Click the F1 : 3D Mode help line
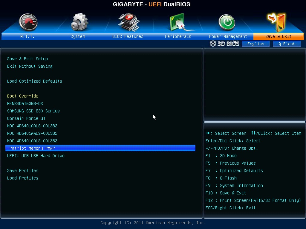Image resolution: width=306 pixels, height=229 pixels. click(221, 156)
